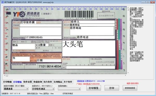This screenshot has height=96, width=156.
Task: Select the 物品 item field
Action: coord(24,46)
